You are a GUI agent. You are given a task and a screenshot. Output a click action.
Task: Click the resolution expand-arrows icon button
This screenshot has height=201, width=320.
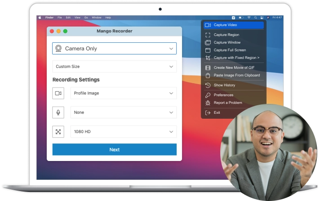point(58,132)
